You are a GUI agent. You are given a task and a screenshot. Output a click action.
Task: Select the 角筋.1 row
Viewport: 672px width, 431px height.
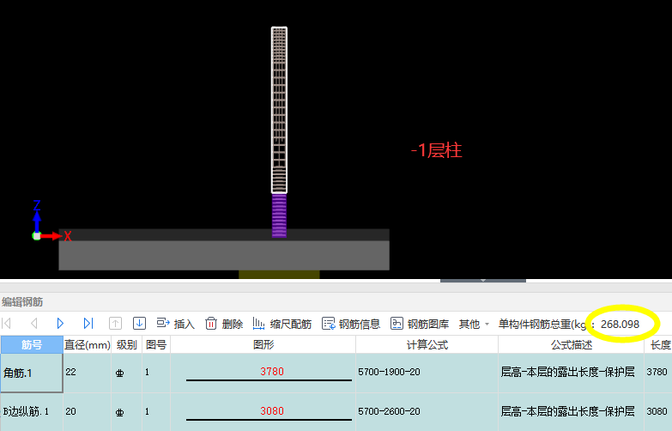pyautogui.click(x=31, y=372)
